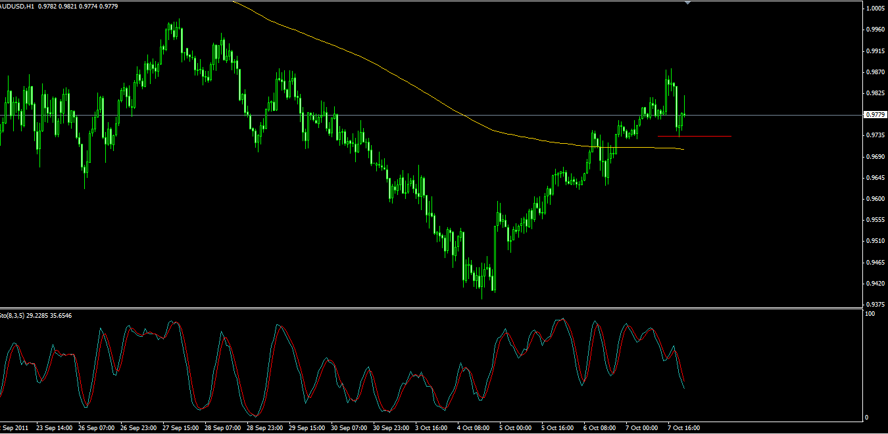Click the 27 Sep 15:00 time label
Screen dimensions: 888x434
click(x=182, y=428)
